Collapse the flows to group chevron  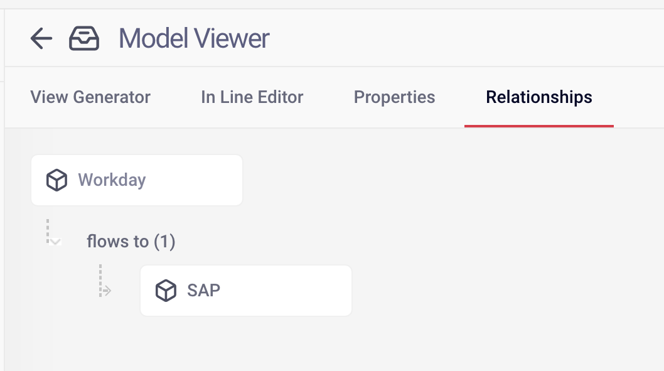click(55, 242)
